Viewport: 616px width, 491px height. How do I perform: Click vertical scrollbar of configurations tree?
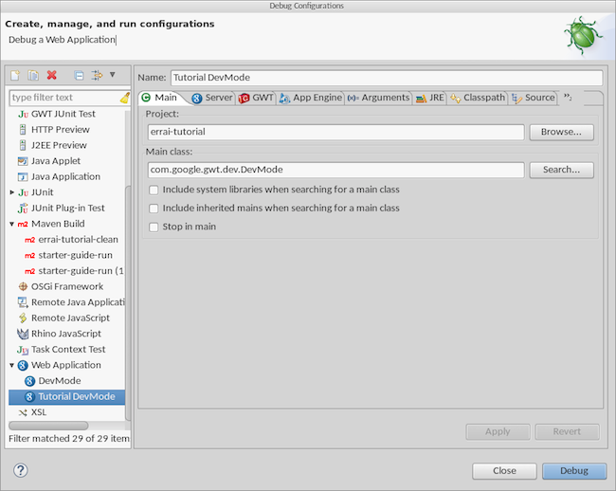pos(127,302)
